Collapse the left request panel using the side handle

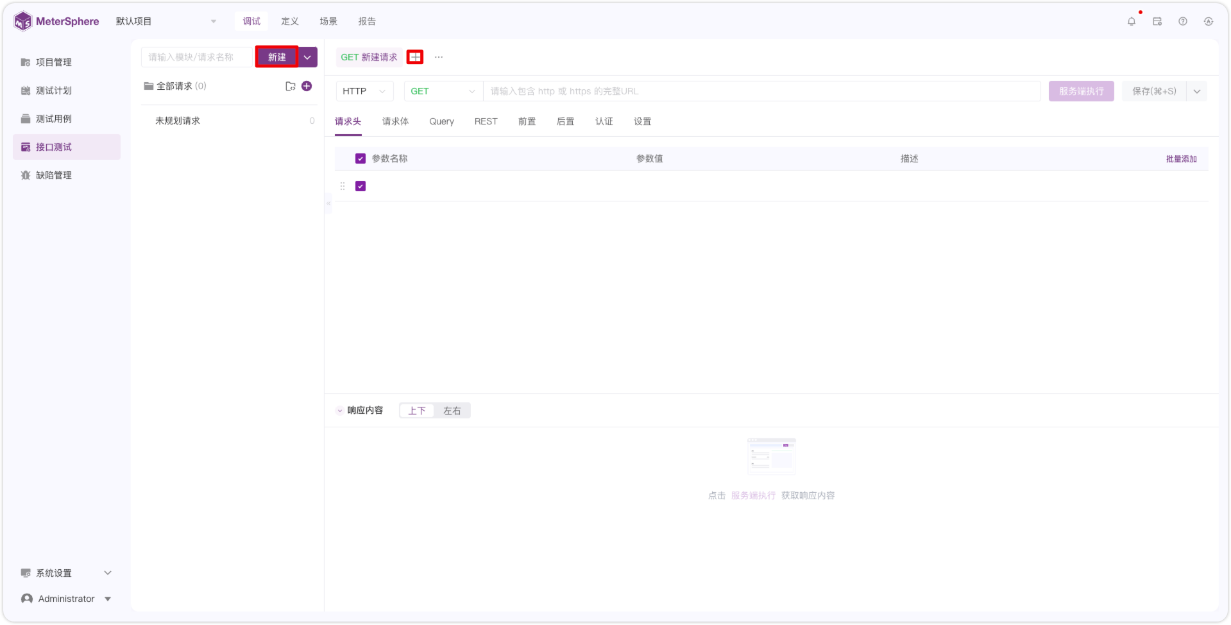(328, 203)
